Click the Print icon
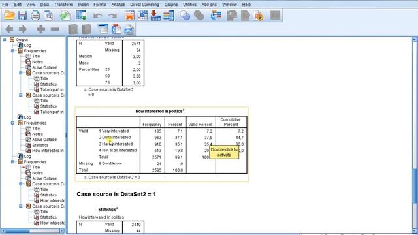This screenshot has height=235, width=418. tap(35, 16)
